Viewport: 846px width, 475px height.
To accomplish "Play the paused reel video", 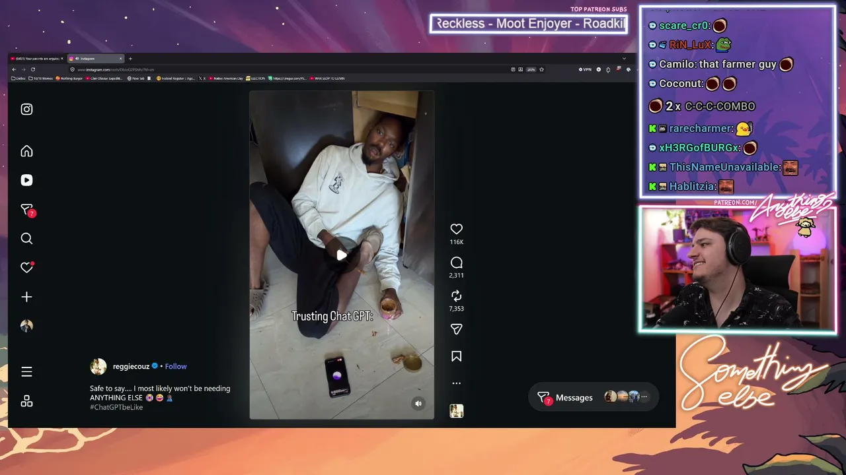I will 341,255.
